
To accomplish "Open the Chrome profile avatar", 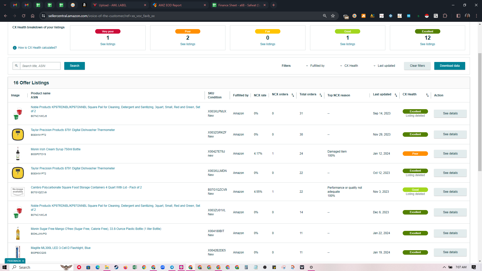I will pos(467,16).
